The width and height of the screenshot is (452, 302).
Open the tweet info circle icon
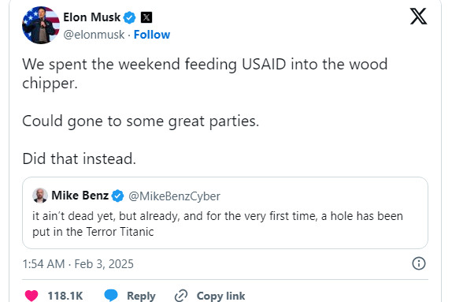pyautogui.click(x=419, y=263)
